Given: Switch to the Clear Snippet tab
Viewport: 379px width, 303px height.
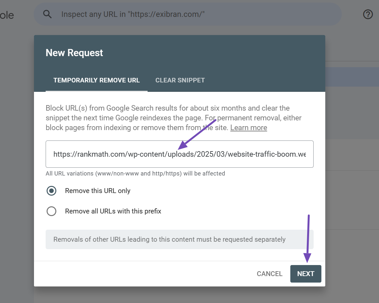Looking at the screenshot, I should tap(180, 80).
